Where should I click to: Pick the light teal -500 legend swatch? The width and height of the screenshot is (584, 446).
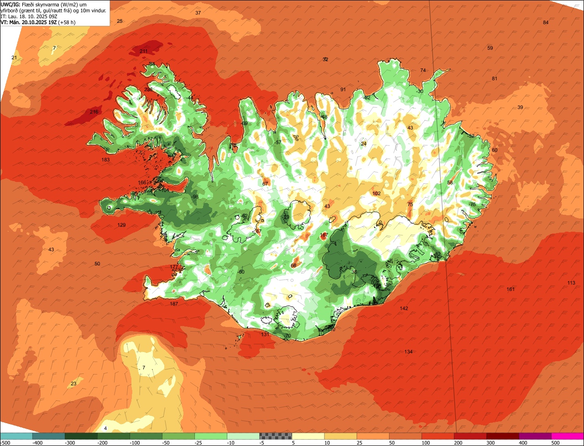(16, 436)
